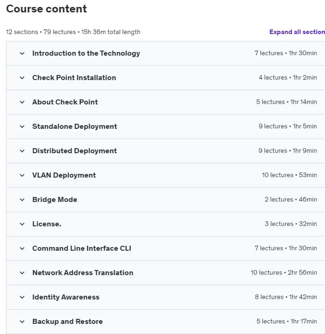Image resolution: width=325 pixels, height=334 pixels.
Task: Expand the Backup and Restore chevron
Action: [x=22, y=322]
